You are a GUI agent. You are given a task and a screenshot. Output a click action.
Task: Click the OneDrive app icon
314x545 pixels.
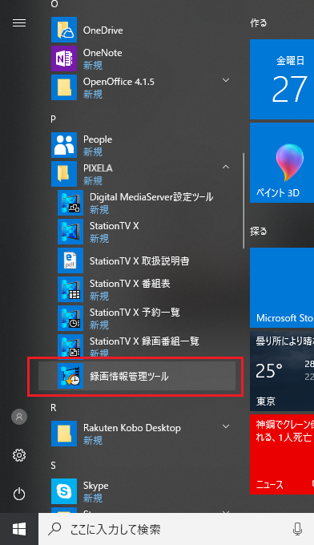tap(64, 30)
